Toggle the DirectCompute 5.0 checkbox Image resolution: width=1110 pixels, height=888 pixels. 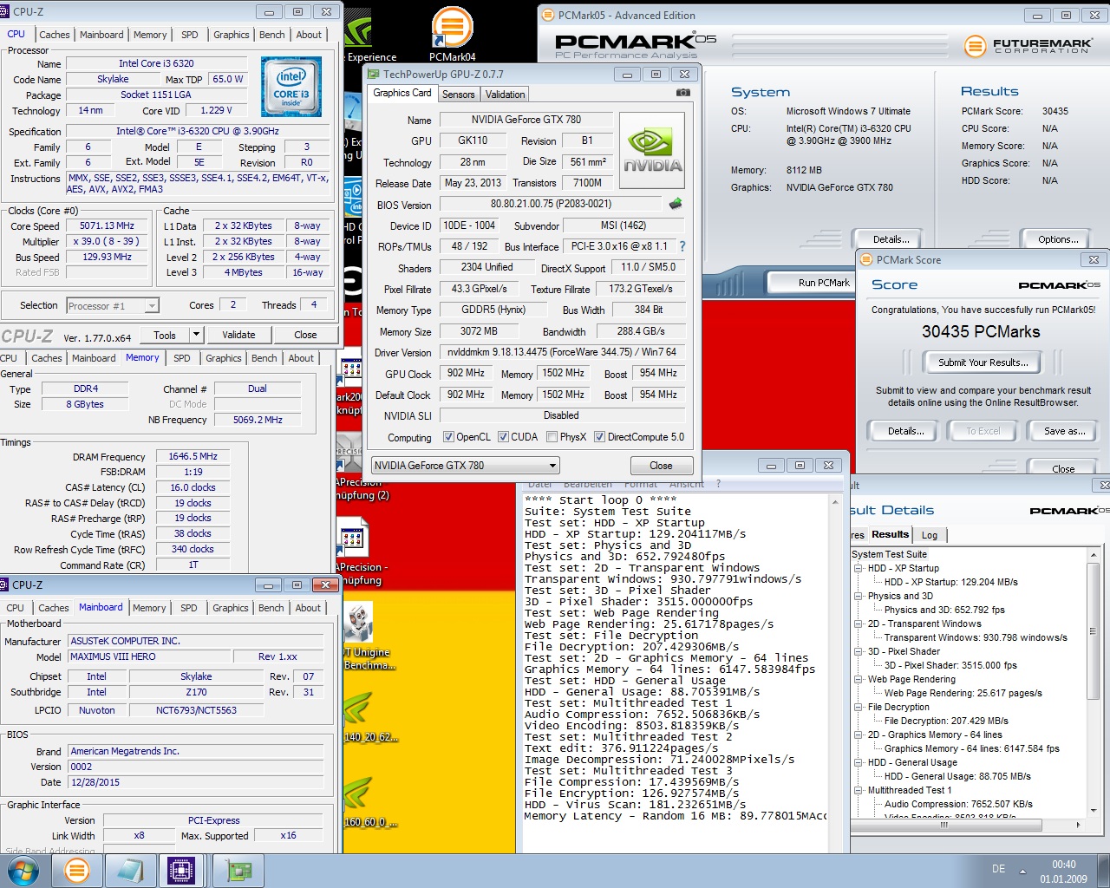tap(599, 437)
